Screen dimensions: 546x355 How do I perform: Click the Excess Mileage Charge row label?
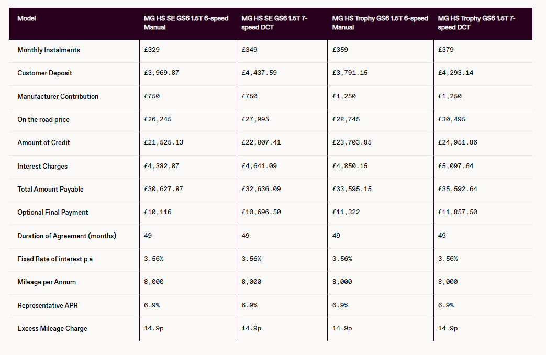[x=52, y=329]
